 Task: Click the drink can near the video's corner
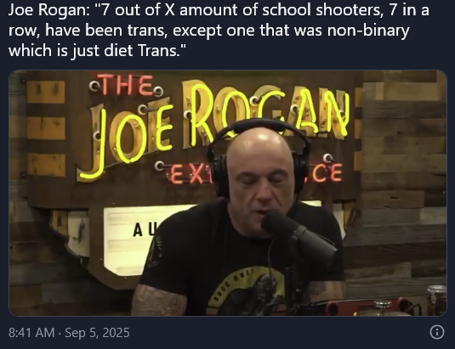436,300
